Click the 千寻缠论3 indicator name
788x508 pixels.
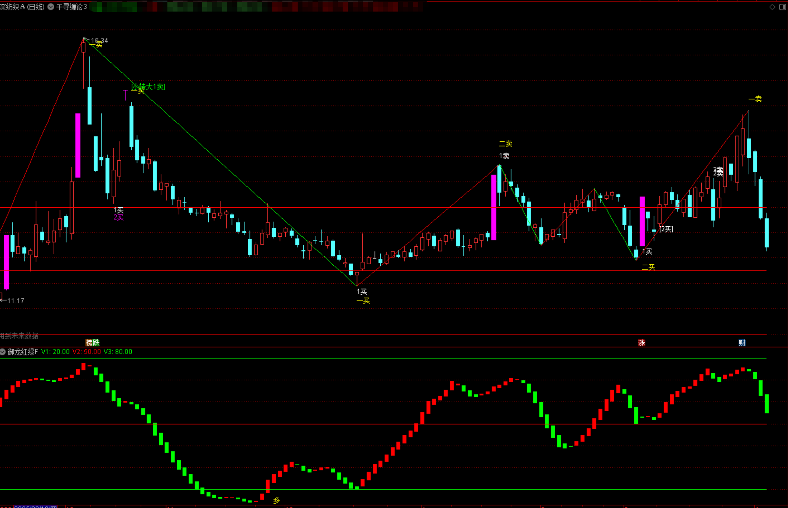(x=71, y=7)
